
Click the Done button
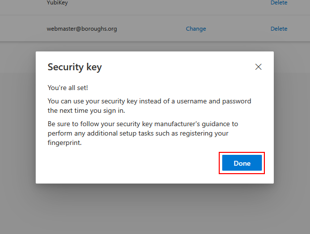[x=242, y=163]
